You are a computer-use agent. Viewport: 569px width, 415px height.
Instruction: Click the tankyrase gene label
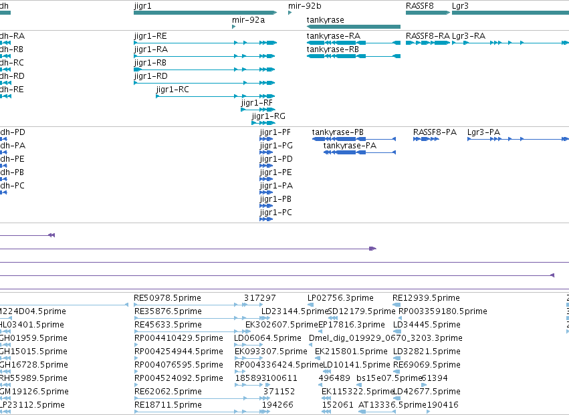click(x=325, y=20)
